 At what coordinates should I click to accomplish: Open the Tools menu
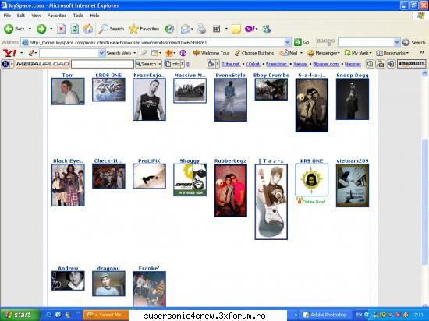(78, 16)
